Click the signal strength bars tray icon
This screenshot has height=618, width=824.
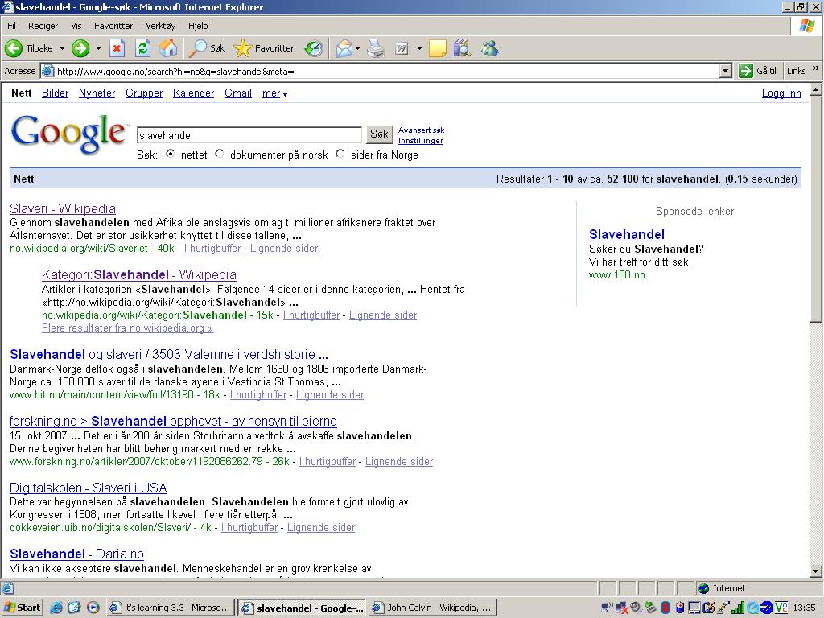[739, 608]
